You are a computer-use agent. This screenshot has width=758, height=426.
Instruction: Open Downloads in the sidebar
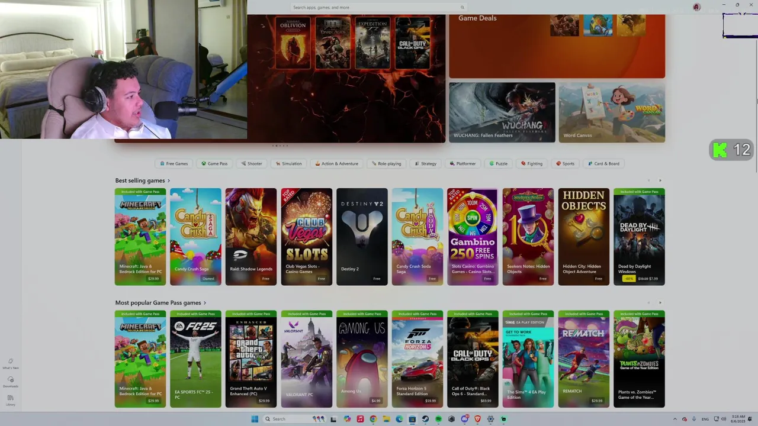click(10, 382)
